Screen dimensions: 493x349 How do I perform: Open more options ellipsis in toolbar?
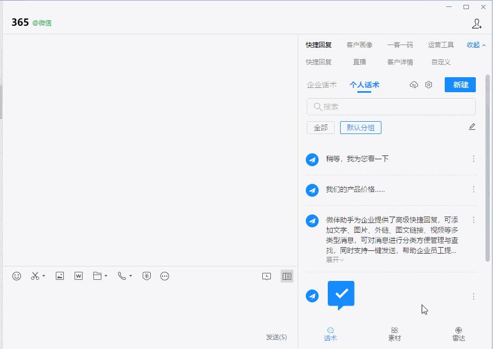click(x=165, y=276)
